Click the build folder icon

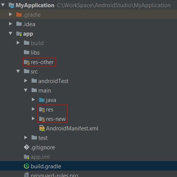tap(27, 43)
